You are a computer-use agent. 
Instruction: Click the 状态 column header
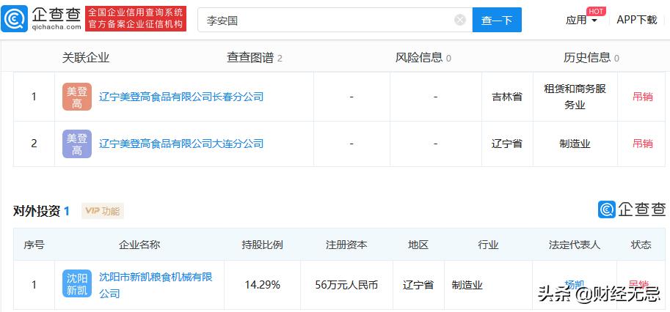coord(641,245)
